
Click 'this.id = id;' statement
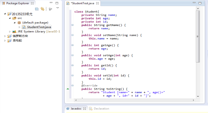(100, 79)
